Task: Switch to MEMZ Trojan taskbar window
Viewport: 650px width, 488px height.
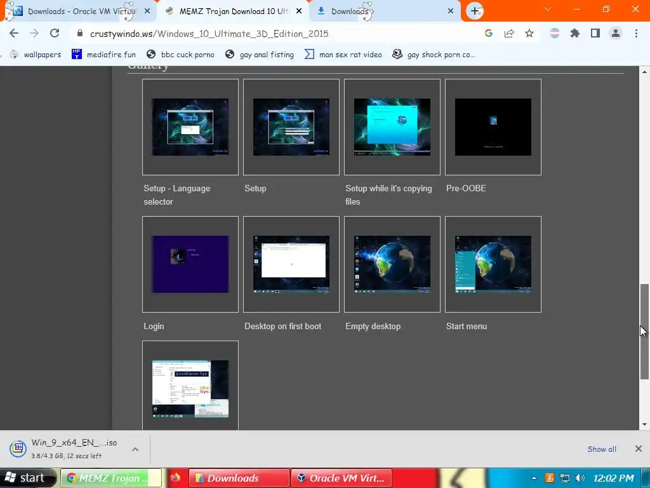Action: [x=111, y=478]
